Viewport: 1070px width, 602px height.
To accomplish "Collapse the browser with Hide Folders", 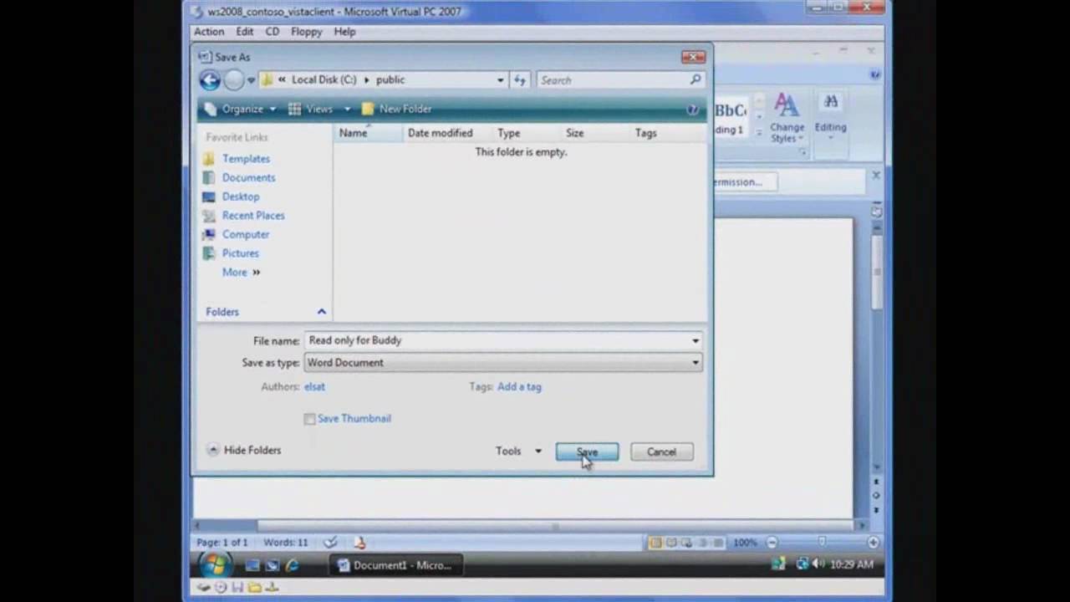I will coord(244,451).
